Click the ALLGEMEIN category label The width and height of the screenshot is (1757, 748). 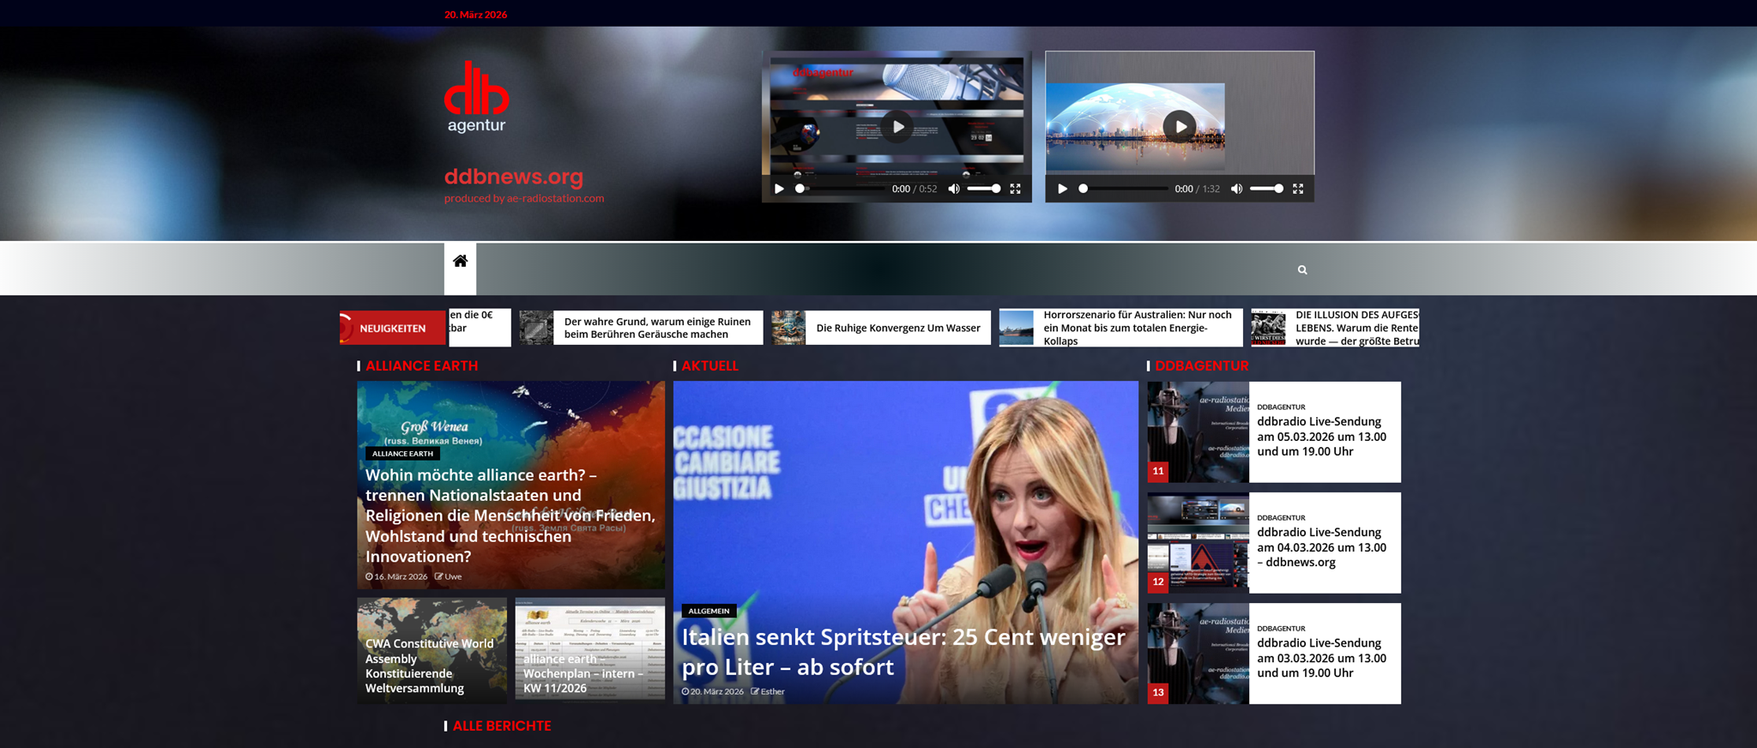[709, 611]
